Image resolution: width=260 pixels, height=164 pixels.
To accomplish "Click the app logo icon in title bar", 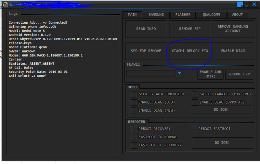I will tap(6, 5).
